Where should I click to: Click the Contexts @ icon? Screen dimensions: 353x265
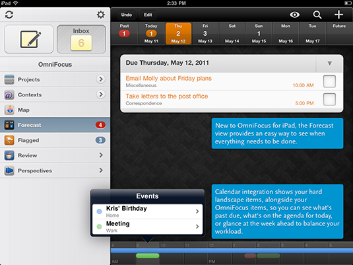9,95
